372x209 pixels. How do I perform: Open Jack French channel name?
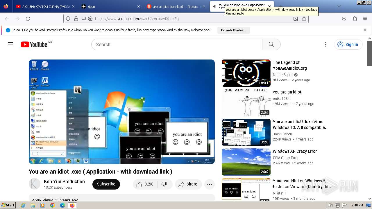[x=282, y=134]
